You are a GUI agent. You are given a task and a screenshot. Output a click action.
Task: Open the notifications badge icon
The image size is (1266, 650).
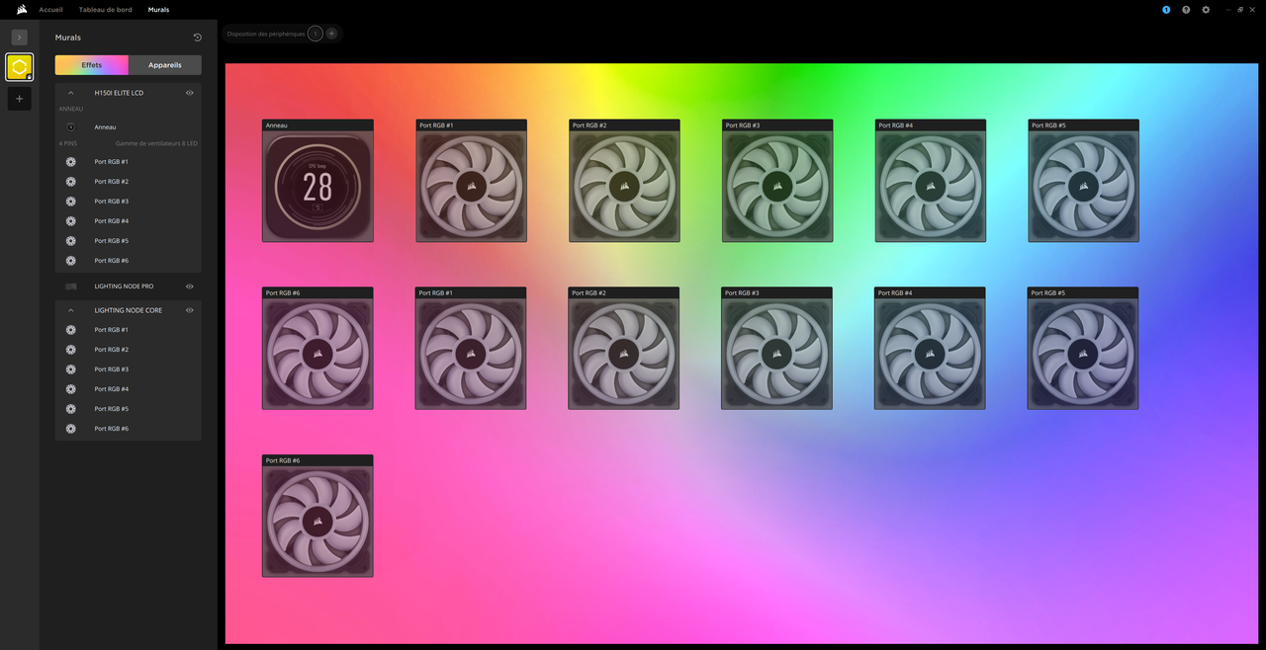pyautogui.click(x=1166, y=9)
